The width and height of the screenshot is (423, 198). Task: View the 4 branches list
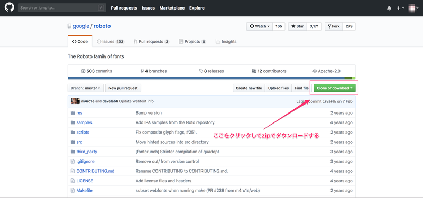[x=154, y=71]
